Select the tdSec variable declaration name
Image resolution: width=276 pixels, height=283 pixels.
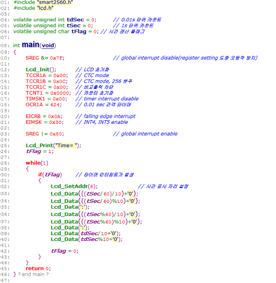pyautogui.click(x=76, y=20)
